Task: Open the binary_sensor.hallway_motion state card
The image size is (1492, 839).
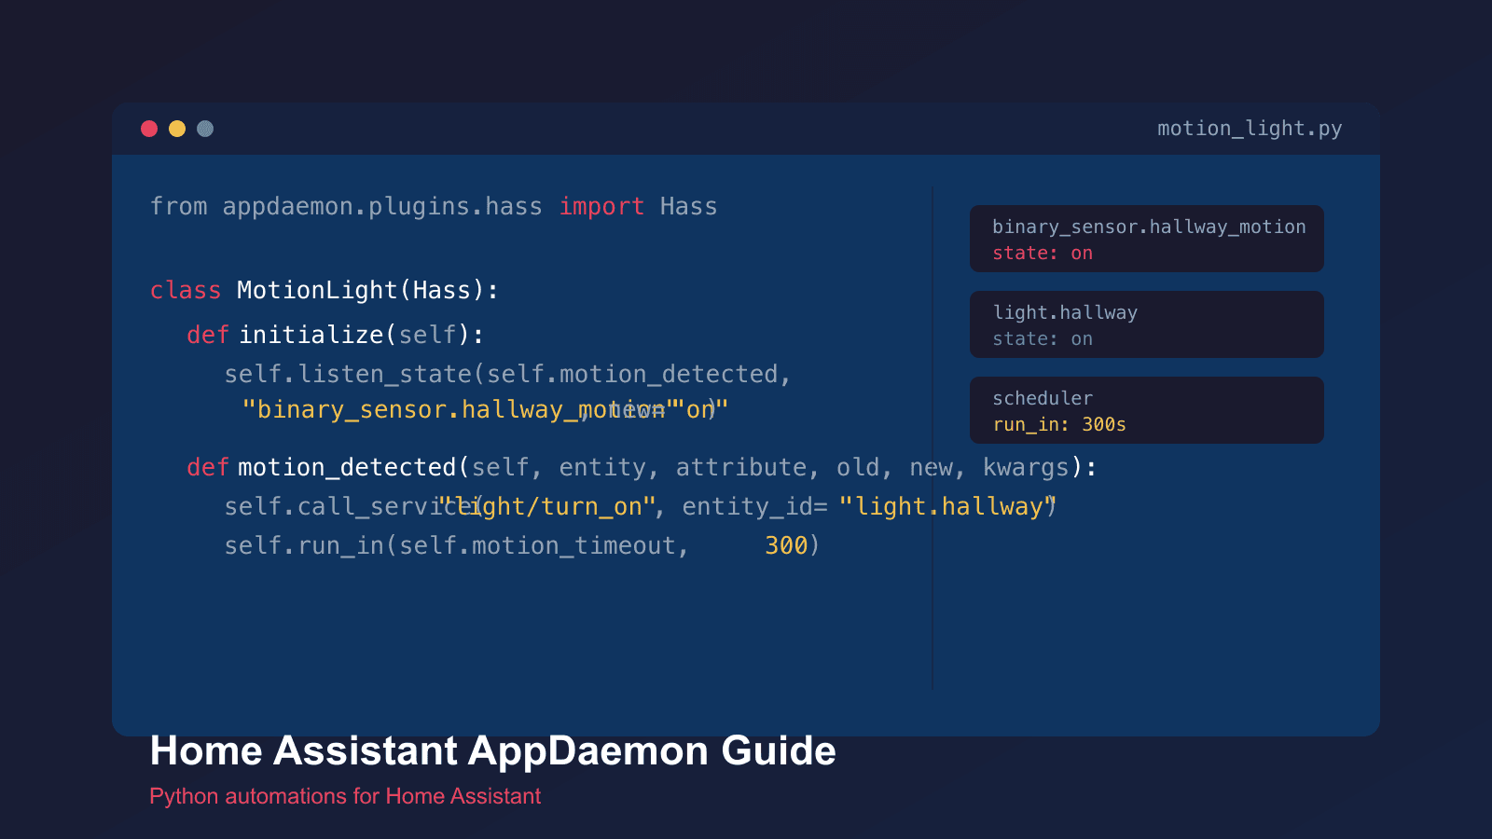Action: (1147, 239)
